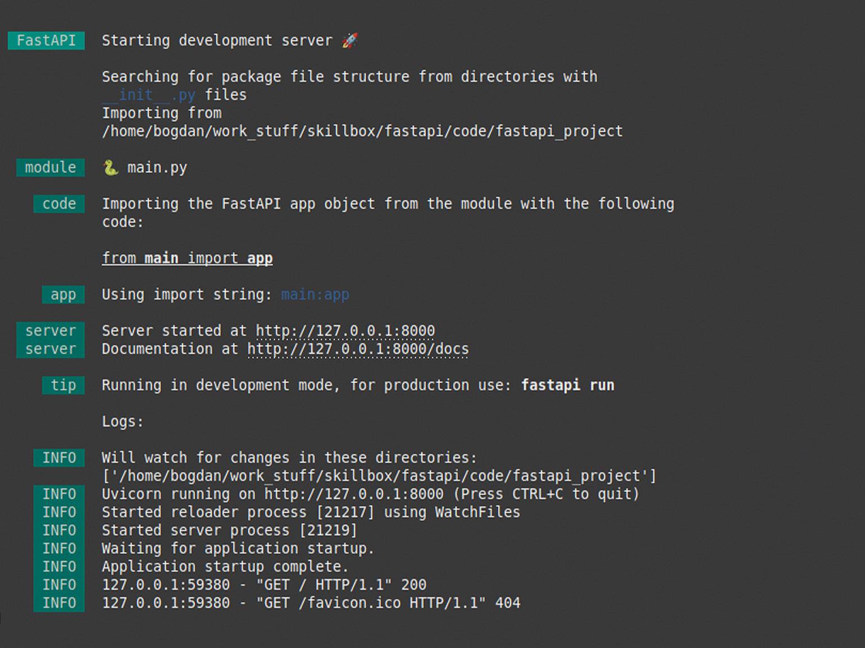Click the blue 'main:app' import string
The width and height of the screenshot is (865, 648).
(x=315, y=295)
